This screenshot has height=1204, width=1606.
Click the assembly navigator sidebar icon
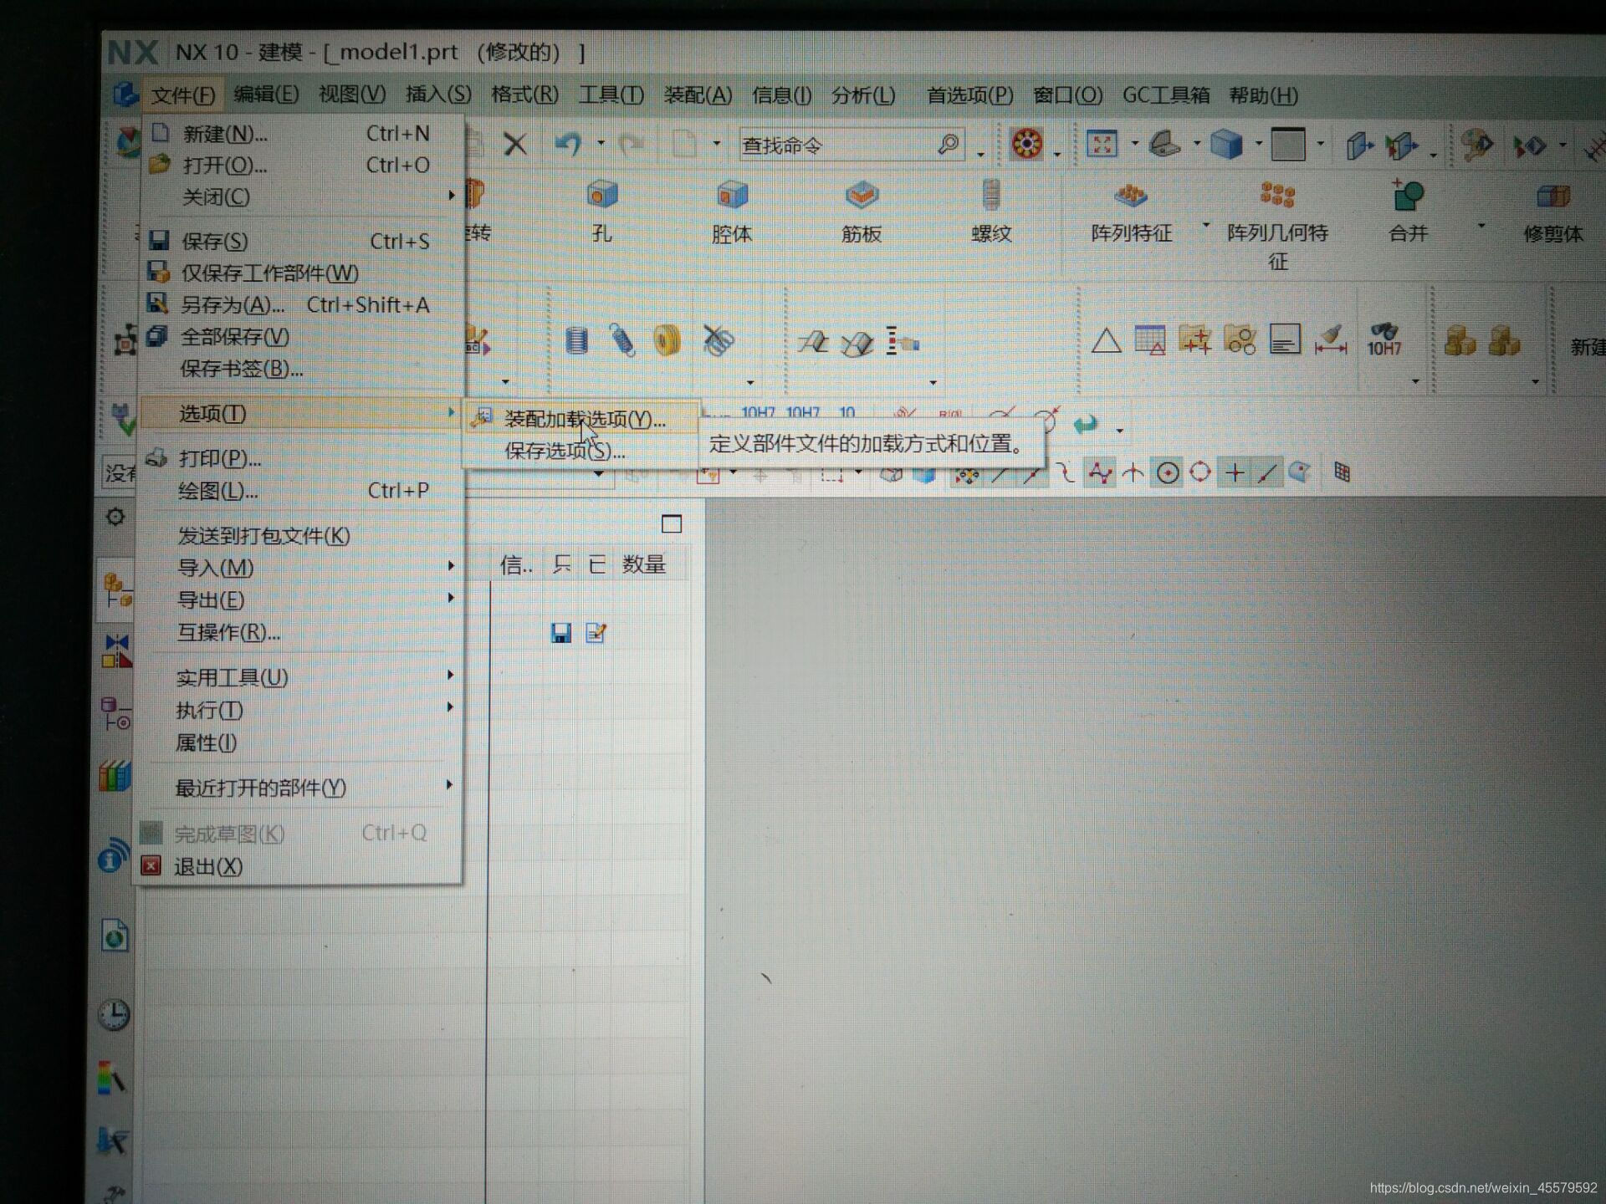click(116, 589)
